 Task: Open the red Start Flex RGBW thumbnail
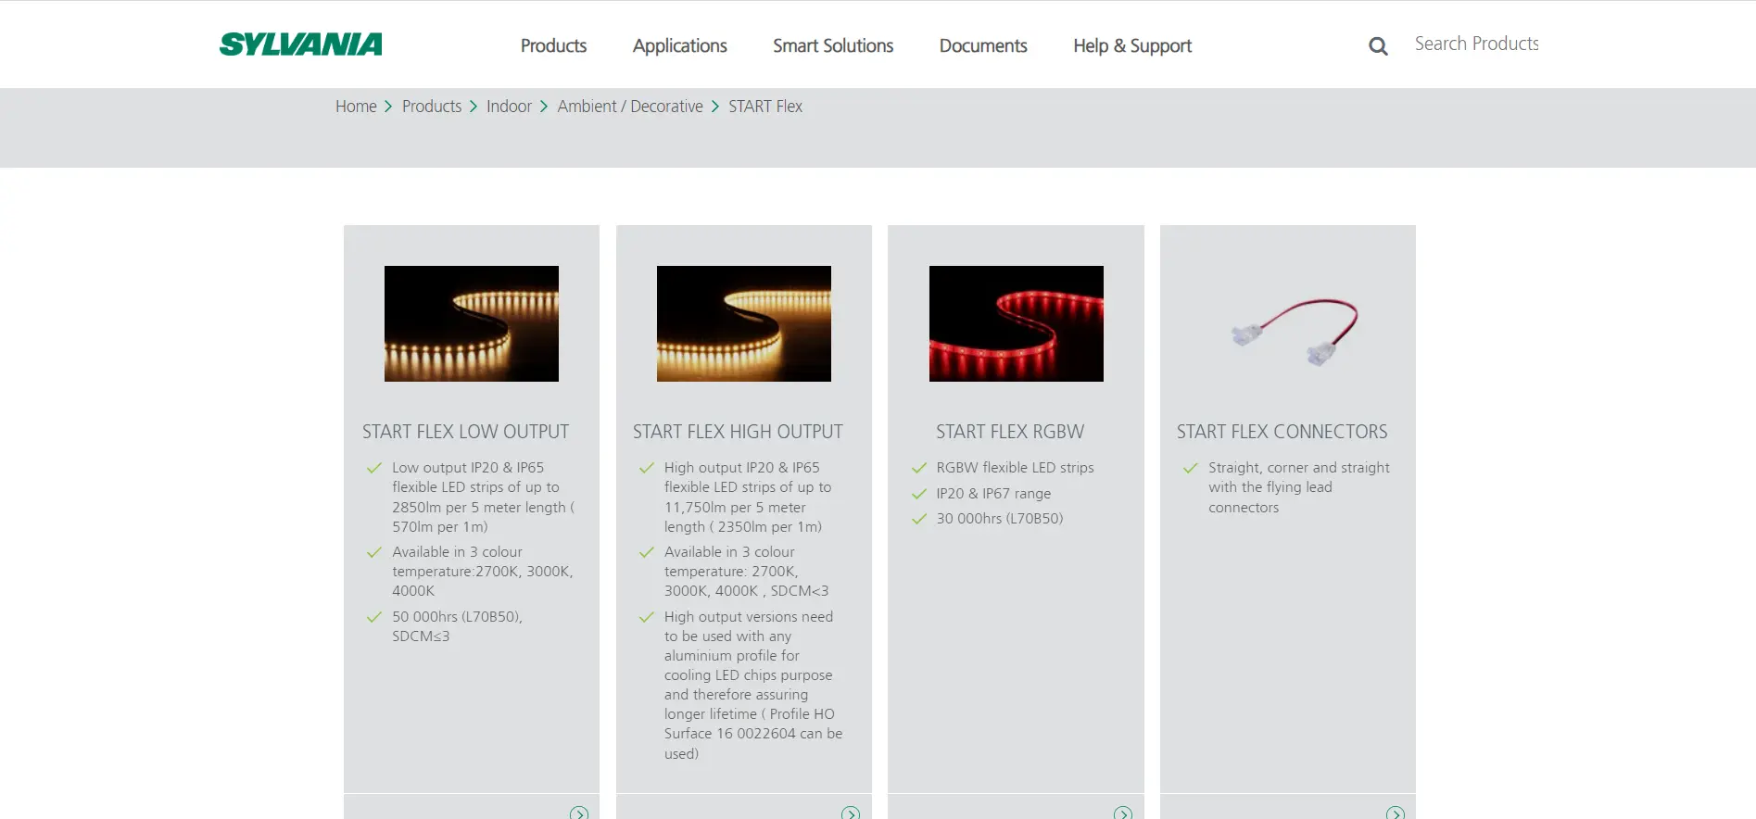(1017, 323)
